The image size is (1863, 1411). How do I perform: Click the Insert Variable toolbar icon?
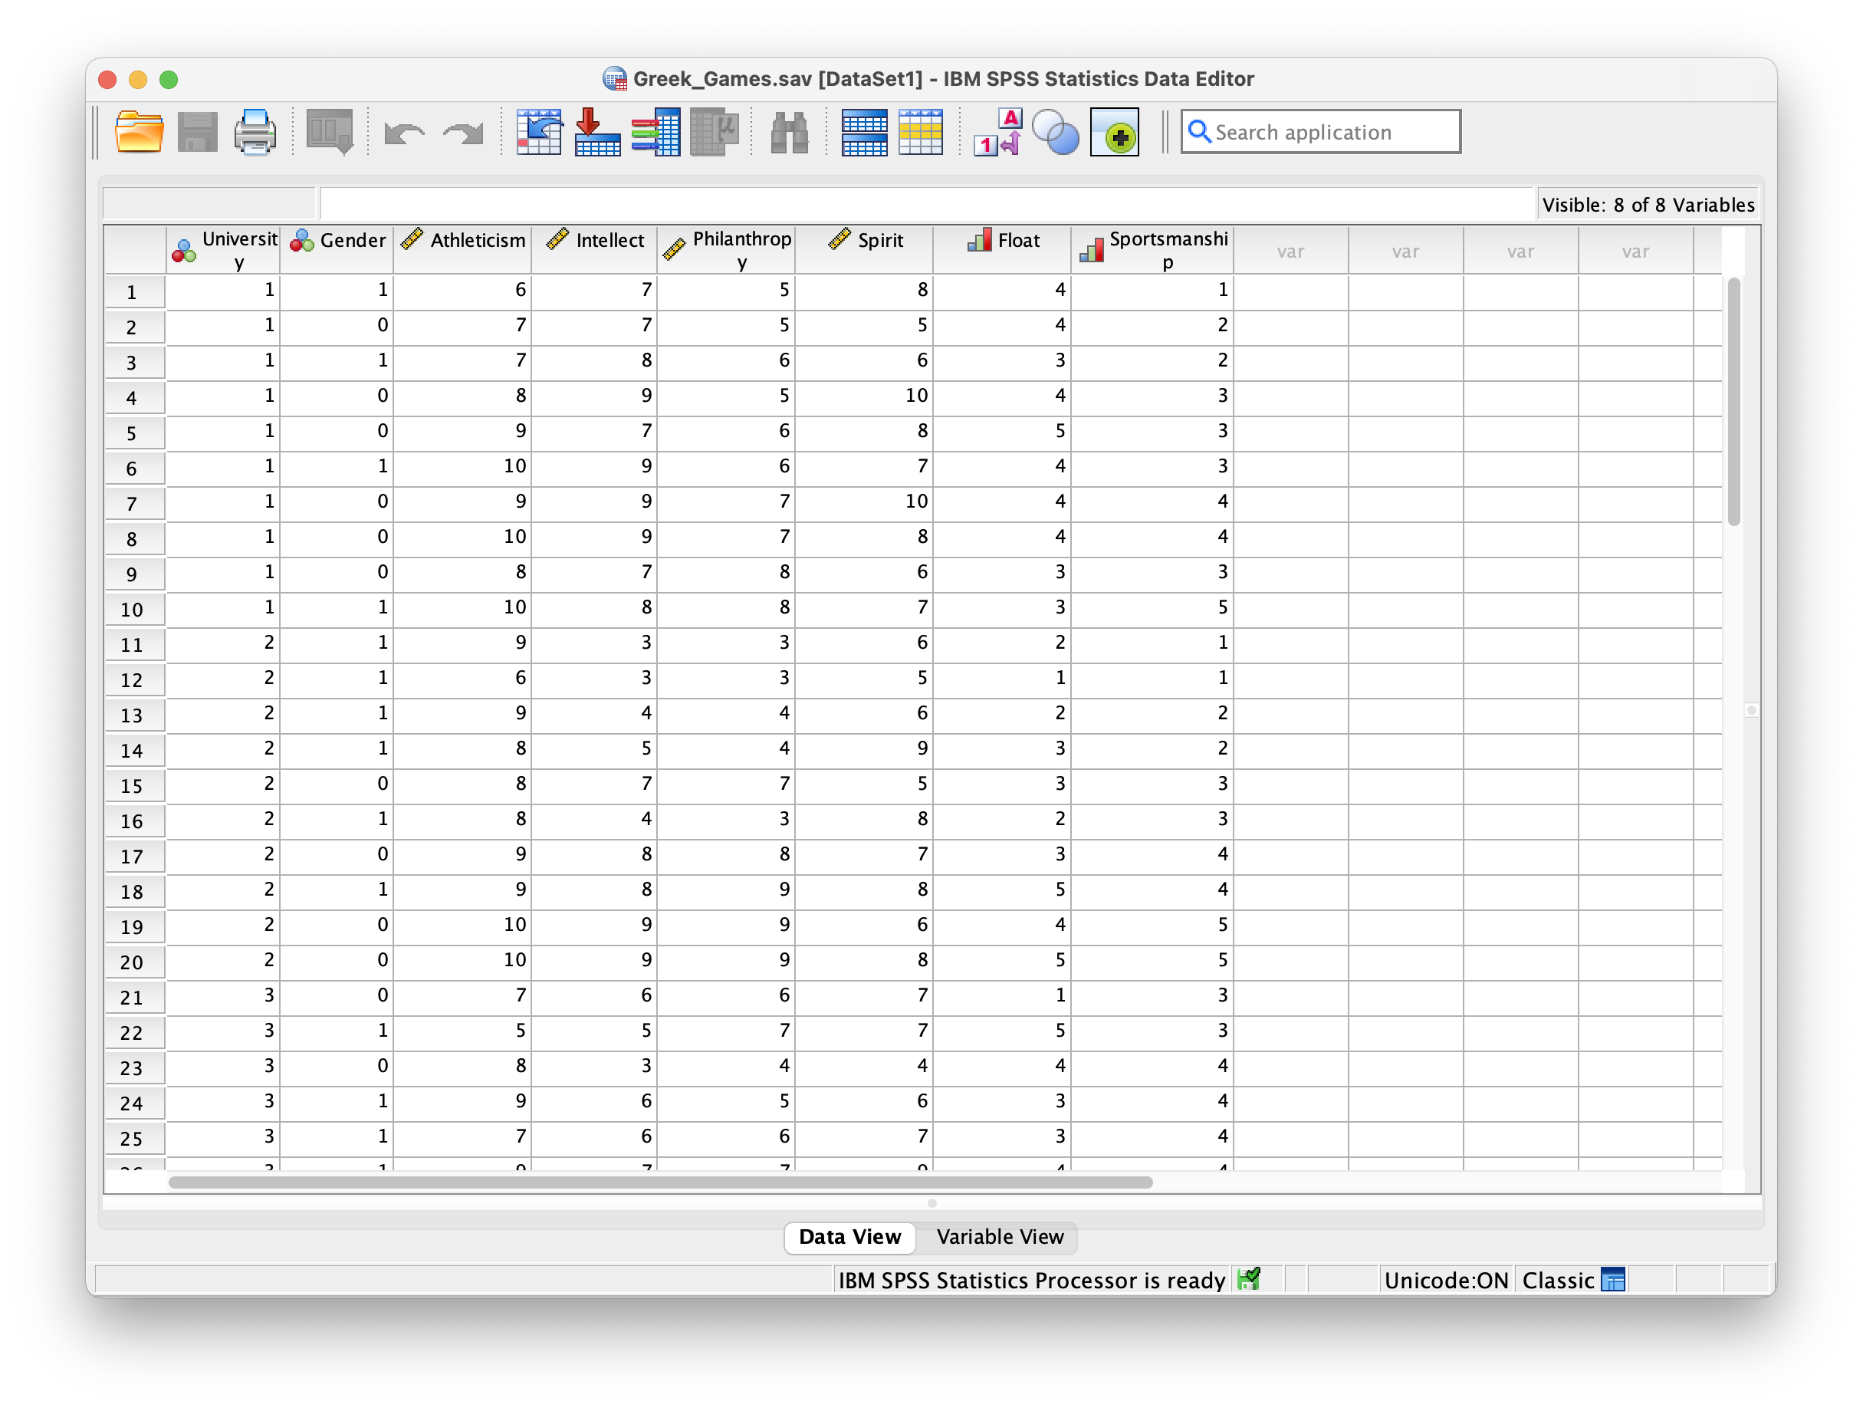920,131
